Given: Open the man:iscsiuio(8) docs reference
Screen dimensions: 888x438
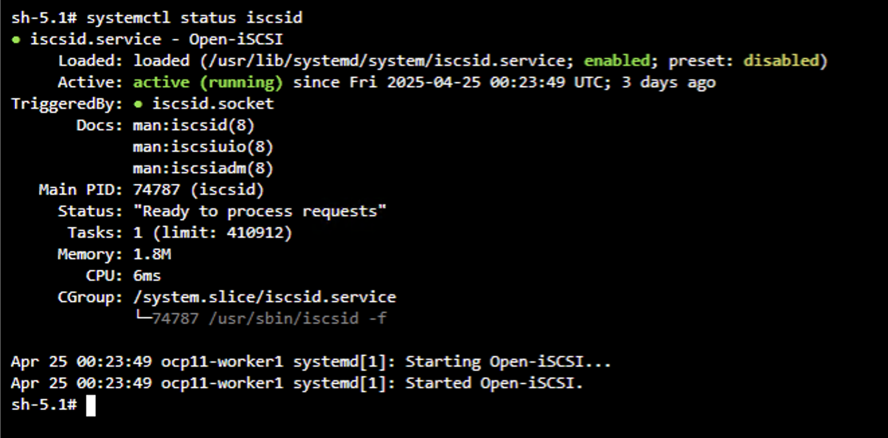Looking at the screenshot, I should click(x=203, y=147).
